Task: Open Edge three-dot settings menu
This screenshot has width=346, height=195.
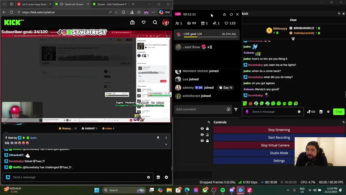Action: 153,12
